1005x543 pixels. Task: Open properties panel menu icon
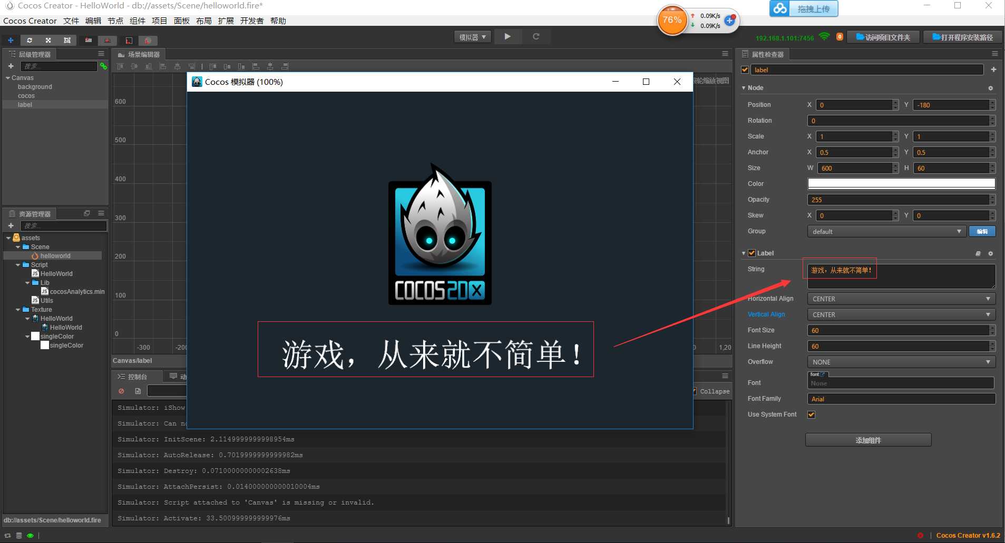(x=995, y=54)
